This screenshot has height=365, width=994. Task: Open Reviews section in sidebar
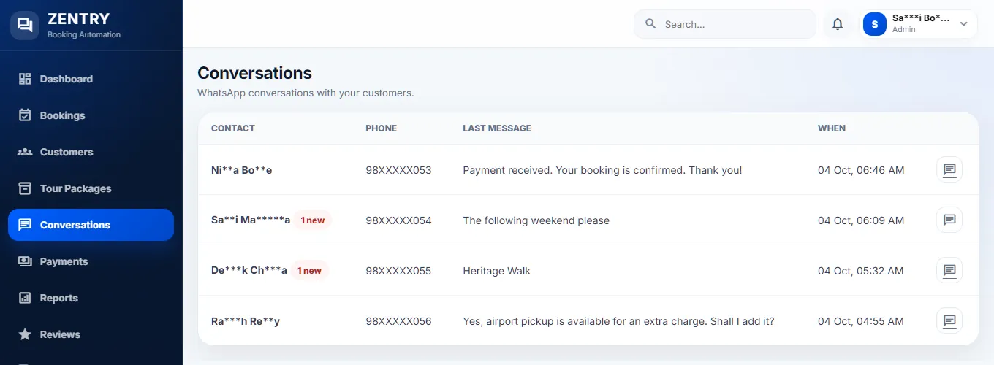coord(91,334)
